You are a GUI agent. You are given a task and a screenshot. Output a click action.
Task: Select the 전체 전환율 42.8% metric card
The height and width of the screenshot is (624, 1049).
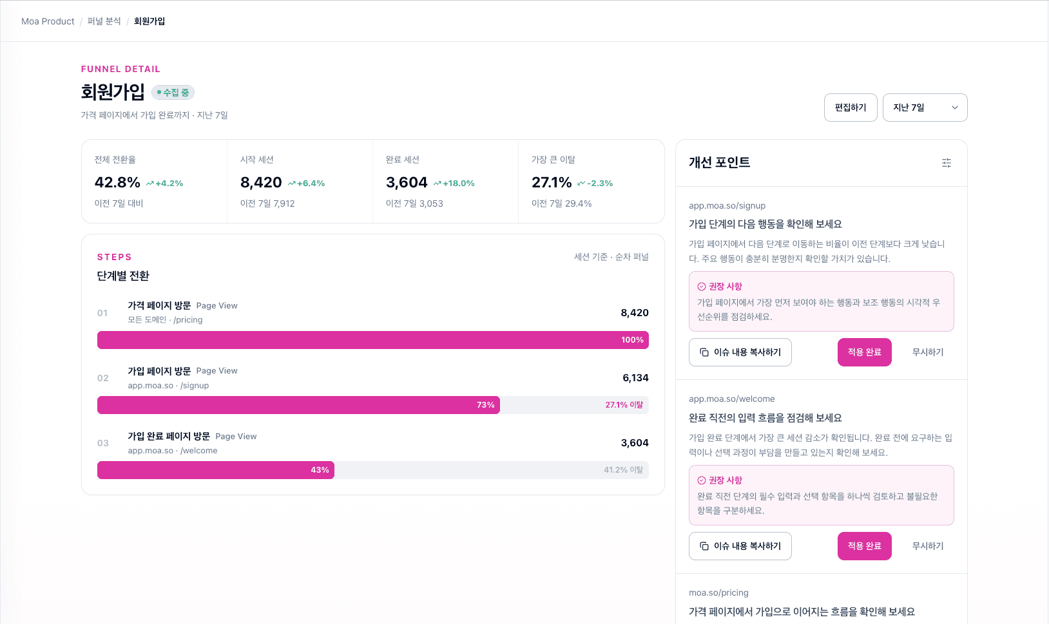click(x=155, y=182)
